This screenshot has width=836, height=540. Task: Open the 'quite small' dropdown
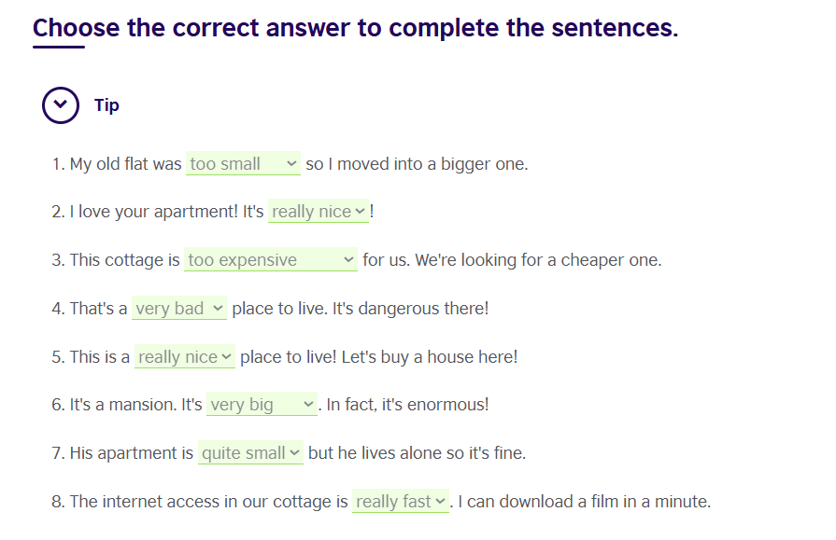click(251, 453)
